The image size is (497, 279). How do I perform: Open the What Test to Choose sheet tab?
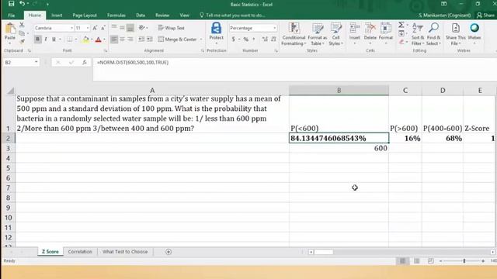[125, 252]
